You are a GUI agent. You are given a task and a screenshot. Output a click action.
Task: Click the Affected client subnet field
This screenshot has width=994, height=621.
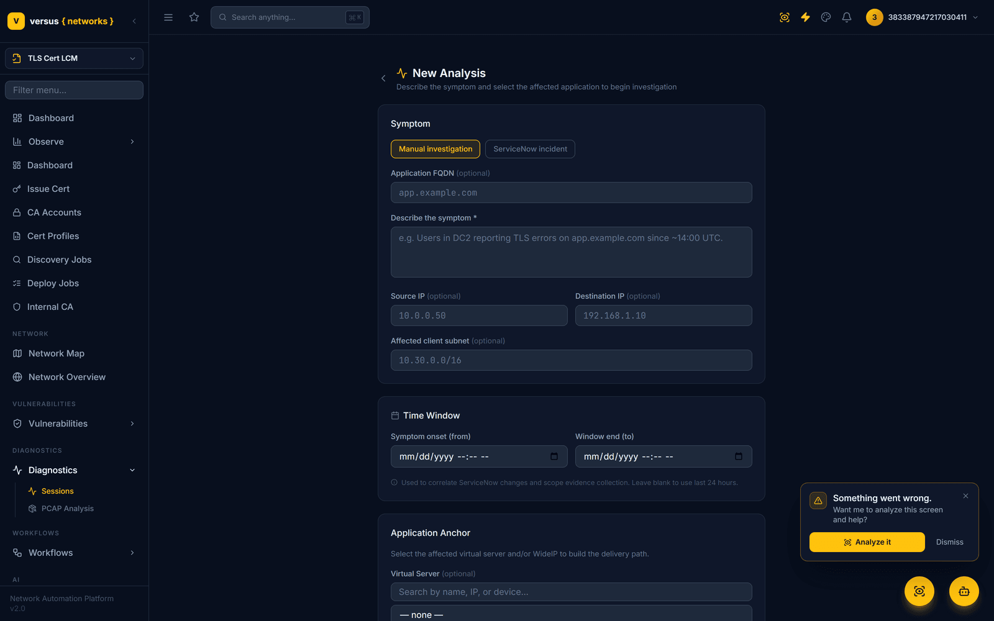point(572,360)
